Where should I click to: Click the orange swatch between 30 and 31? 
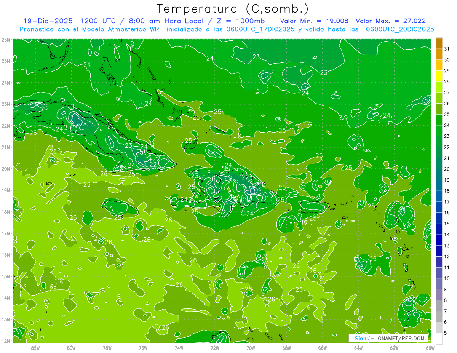click(x=439, y=54)
